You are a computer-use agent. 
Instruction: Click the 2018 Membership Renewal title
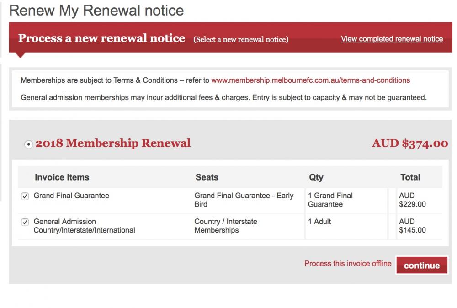[x=113, y=143]
